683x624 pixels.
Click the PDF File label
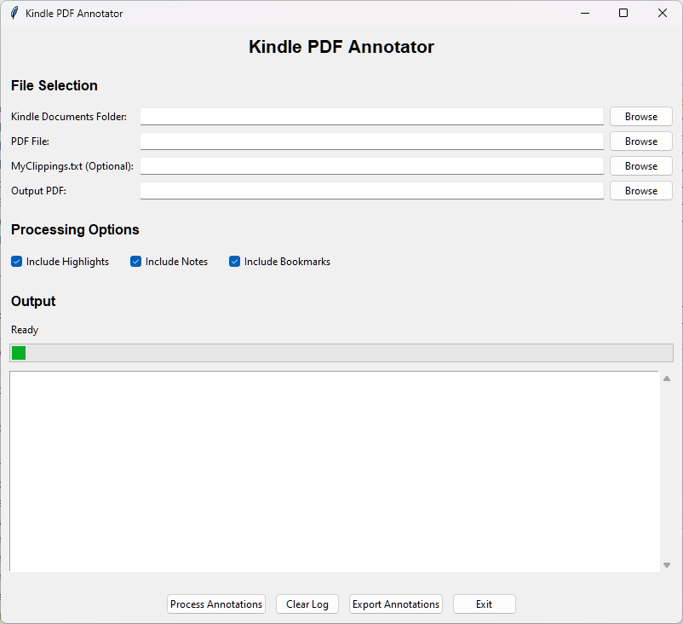[x=30, y=142]
